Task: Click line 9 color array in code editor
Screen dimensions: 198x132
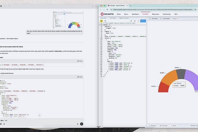Action: pyautogui.click(x=125, y=37)
